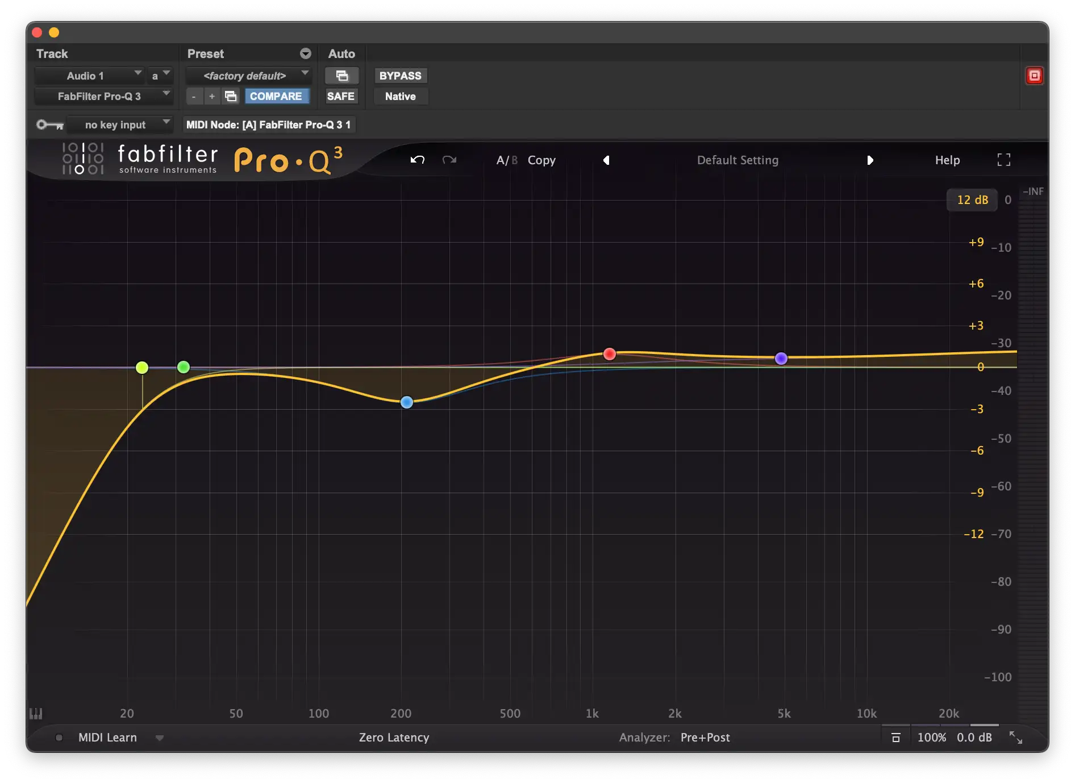1075x783 pixels.
Task: Select the blue EQ band node
Action: 407,402
